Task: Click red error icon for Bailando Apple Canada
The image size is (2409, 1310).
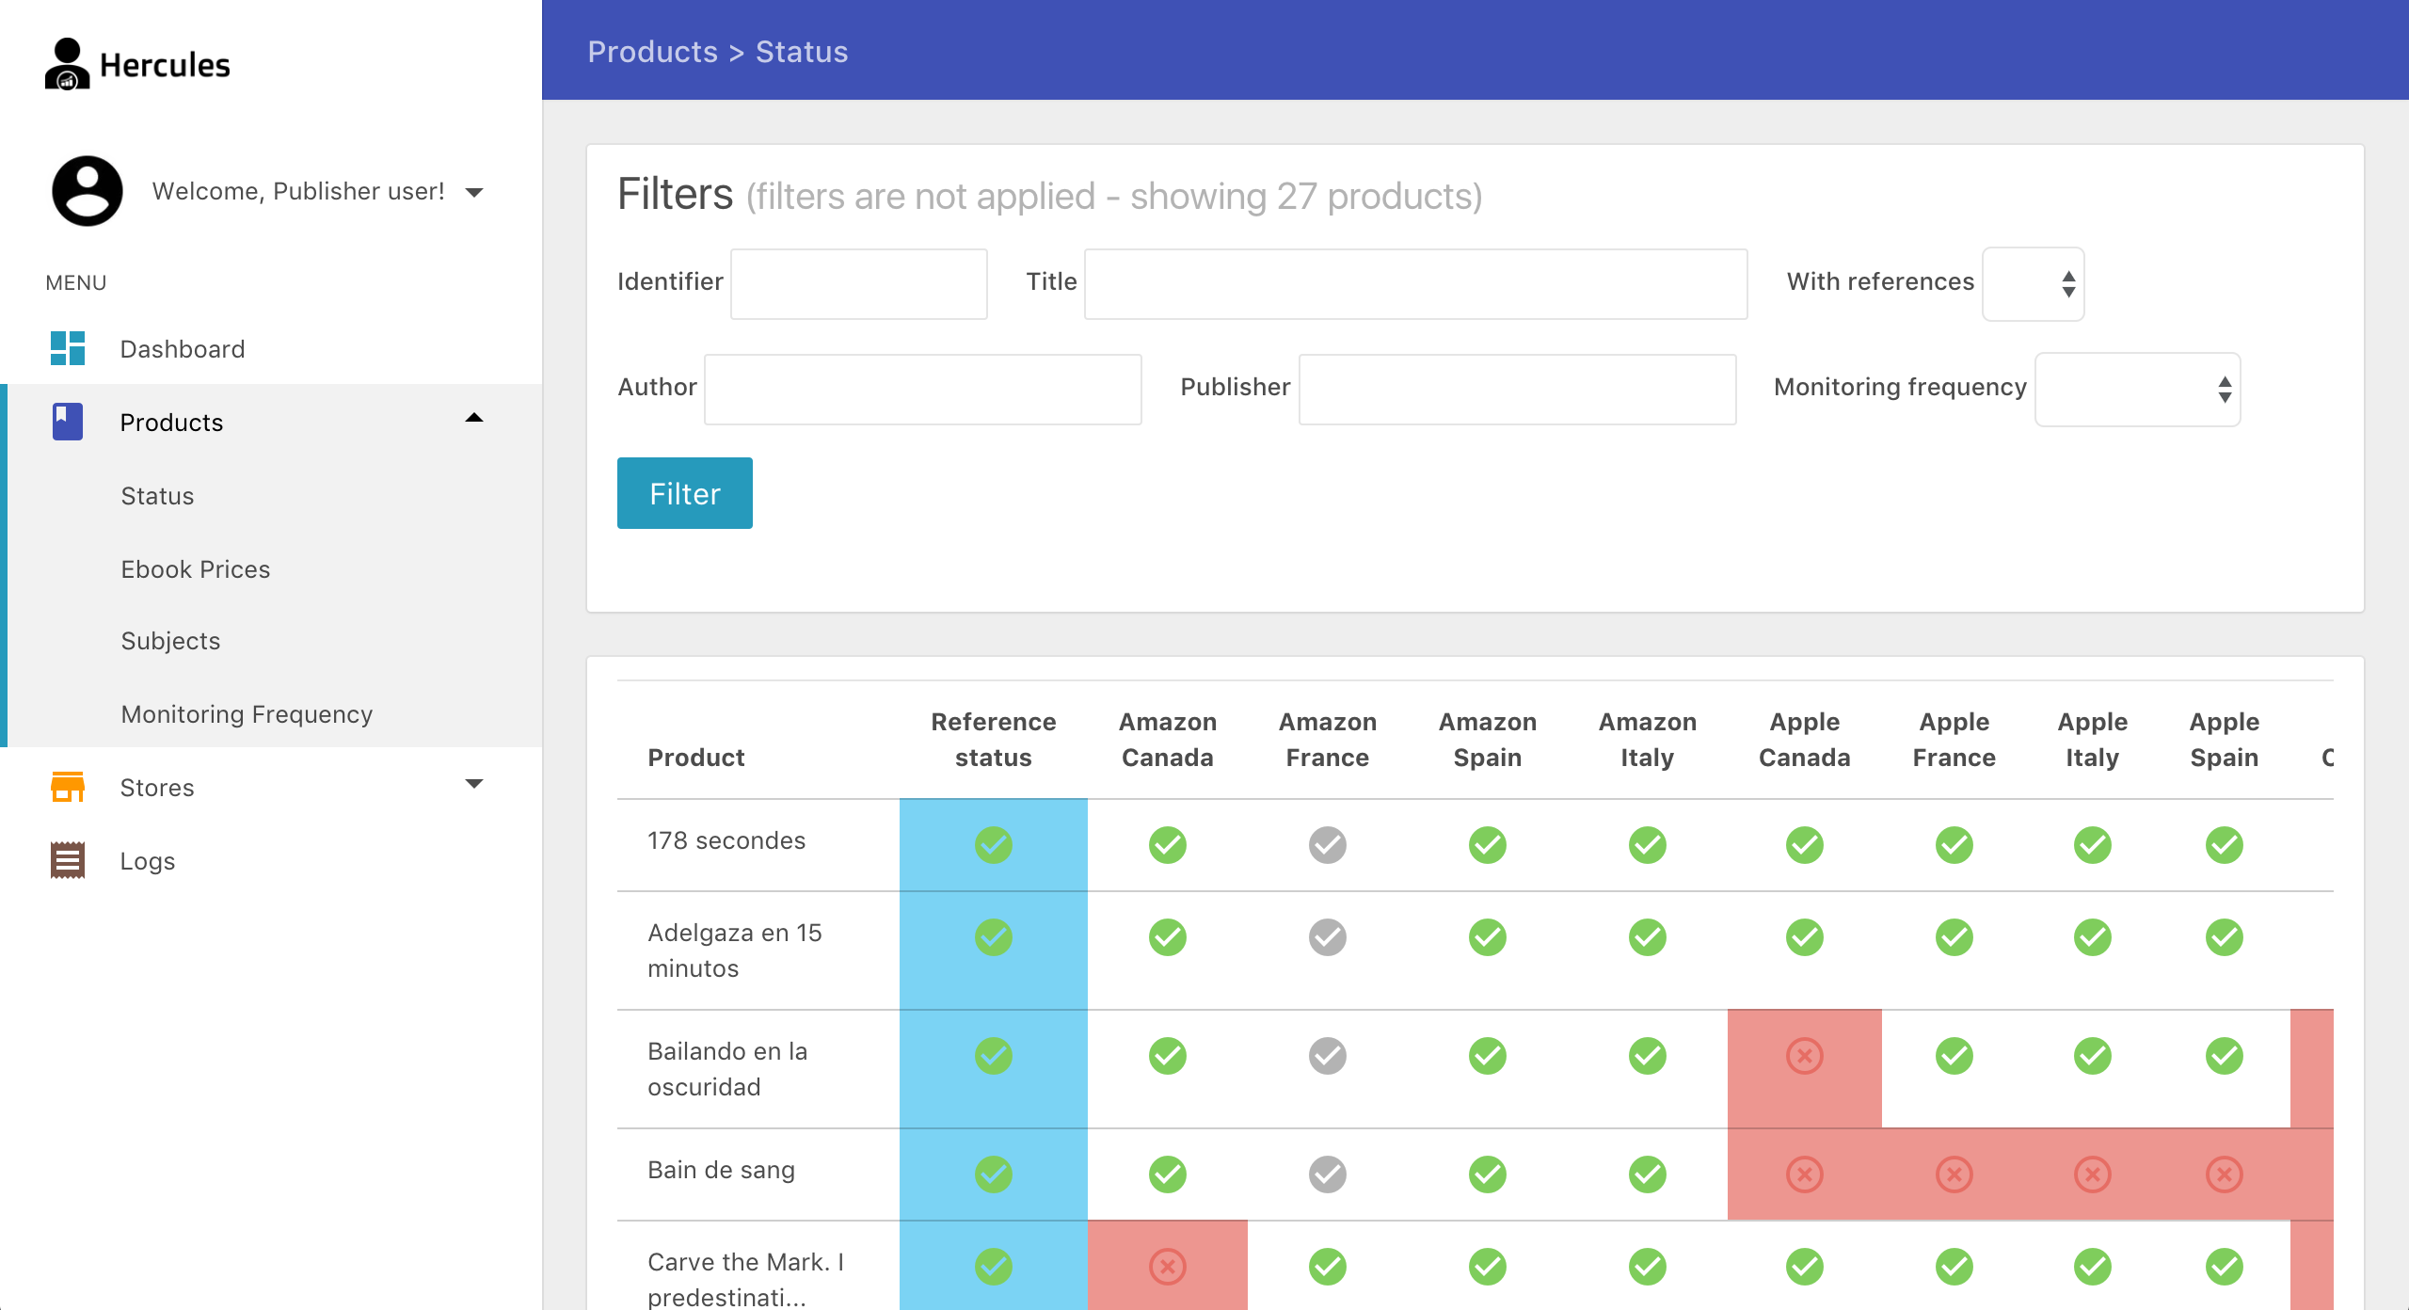Action: pyautogui.click(x=1804, y=1056)
